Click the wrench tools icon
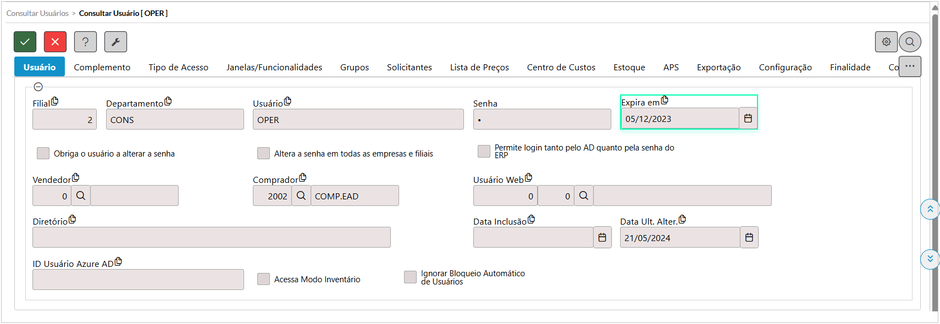 [x=115, y=42]
